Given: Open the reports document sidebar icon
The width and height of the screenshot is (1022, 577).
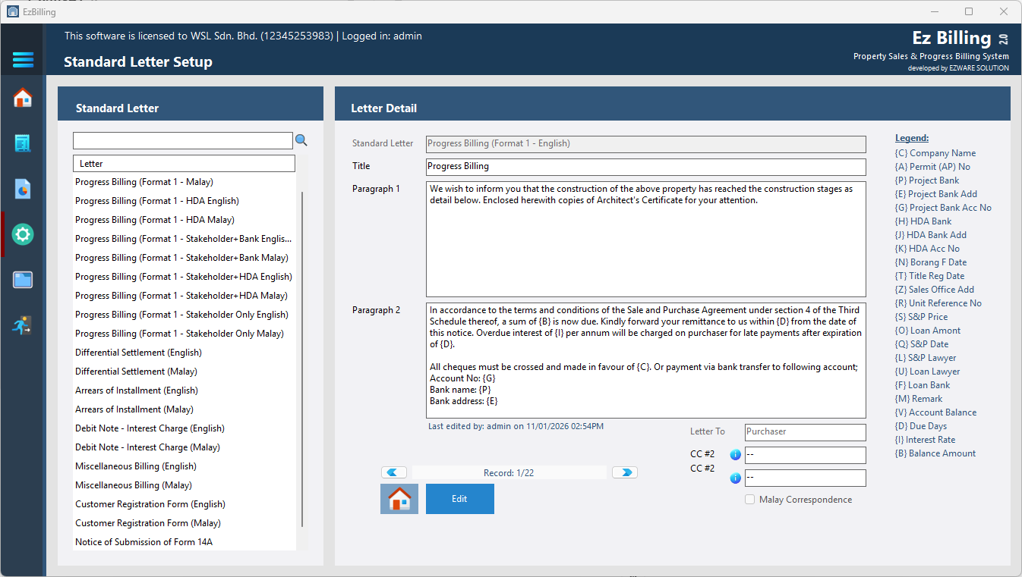Looking at the screenshot, I should click(x=23, y=189).
